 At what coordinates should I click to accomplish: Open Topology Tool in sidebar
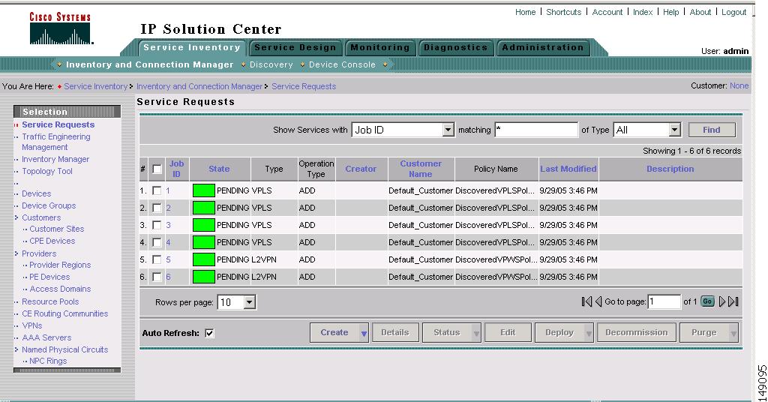coord(47,172)
